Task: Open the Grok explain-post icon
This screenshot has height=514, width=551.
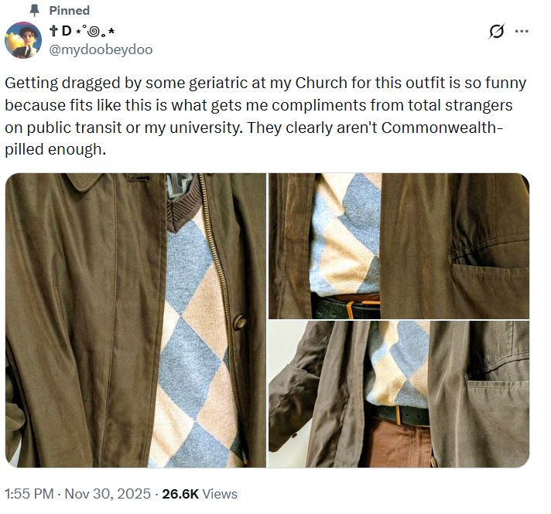Action: click(497, 31)
